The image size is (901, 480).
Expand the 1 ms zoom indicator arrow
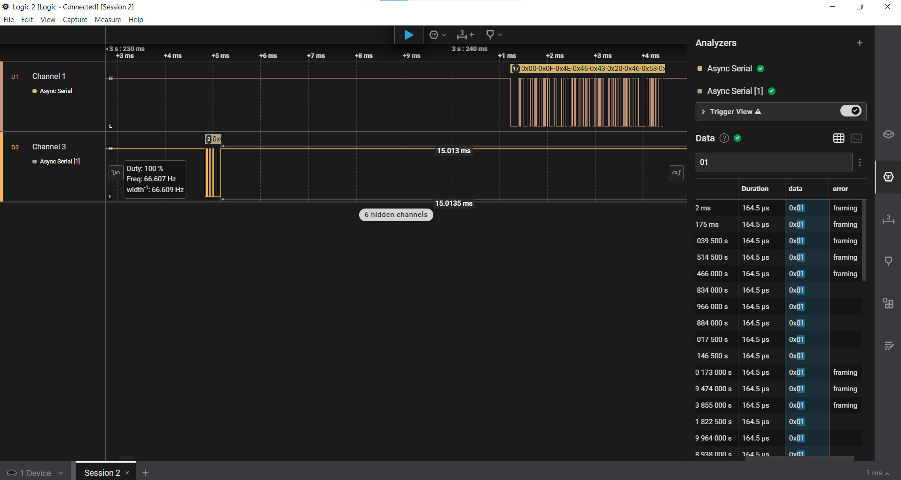(x=887, y=473)
